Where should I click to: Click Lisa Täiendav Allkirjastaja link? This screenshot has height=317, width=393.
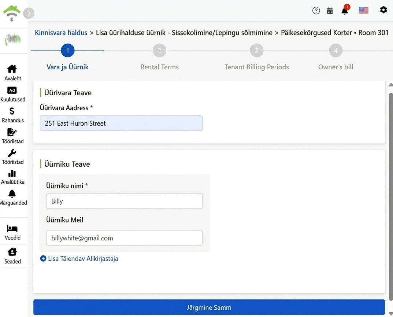click(83, 259)
